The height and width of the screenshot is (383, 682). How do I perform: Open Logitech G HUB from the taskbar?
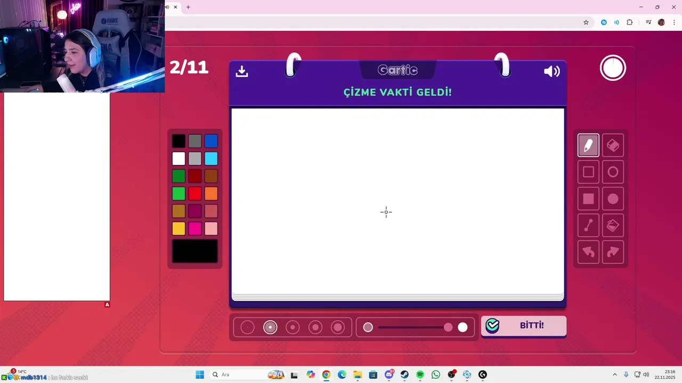click(483, 374)
